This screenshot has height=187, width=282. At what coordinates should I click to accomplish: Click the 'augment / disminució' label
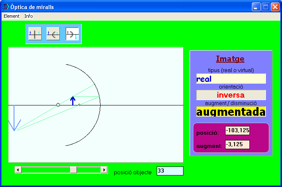click(x=231, y=103)
